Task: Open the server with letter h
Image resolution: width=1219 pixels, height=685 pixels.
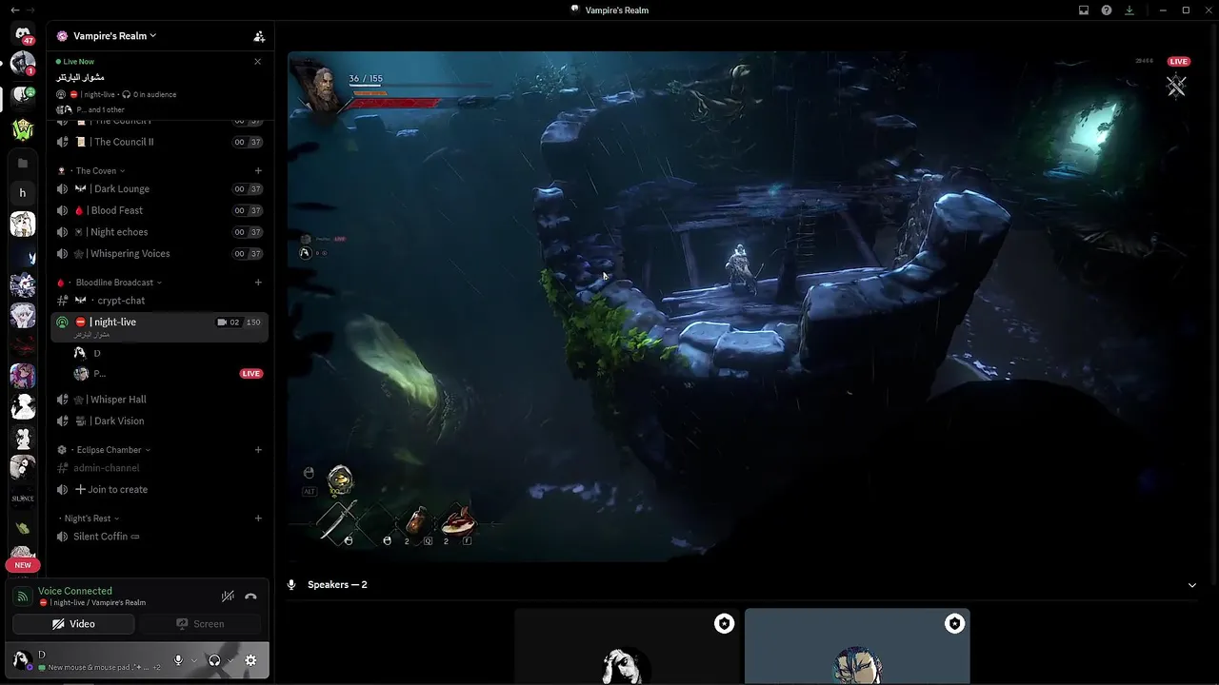Action: point(23,193)
